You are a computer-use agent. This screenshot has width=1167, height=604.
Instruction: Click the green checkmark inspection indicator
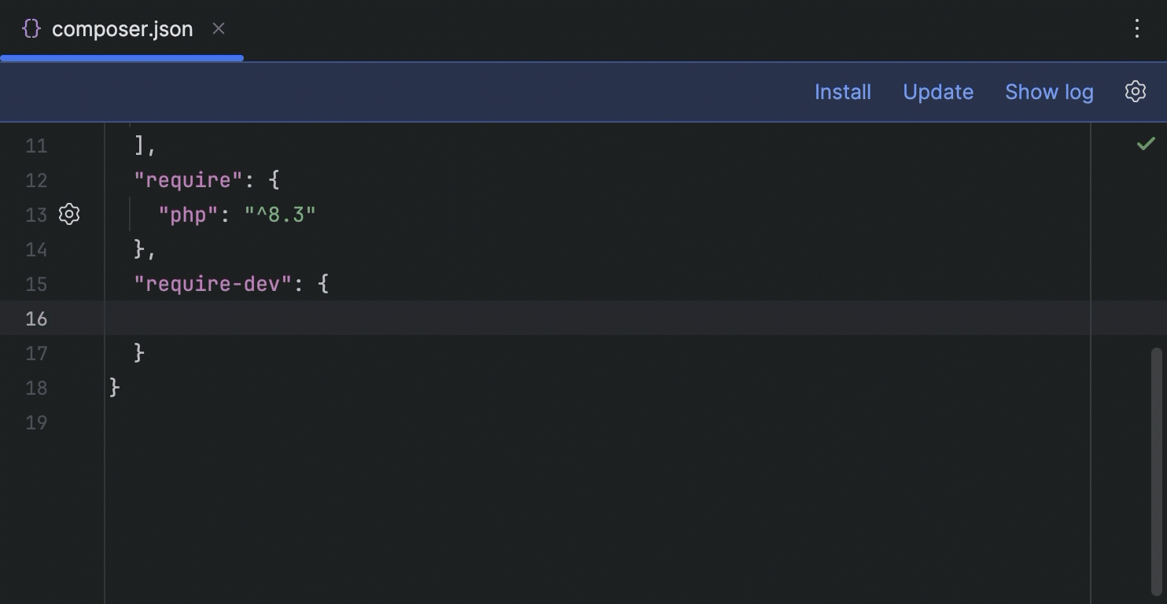pyautogui.click(x=1146, y=143)
